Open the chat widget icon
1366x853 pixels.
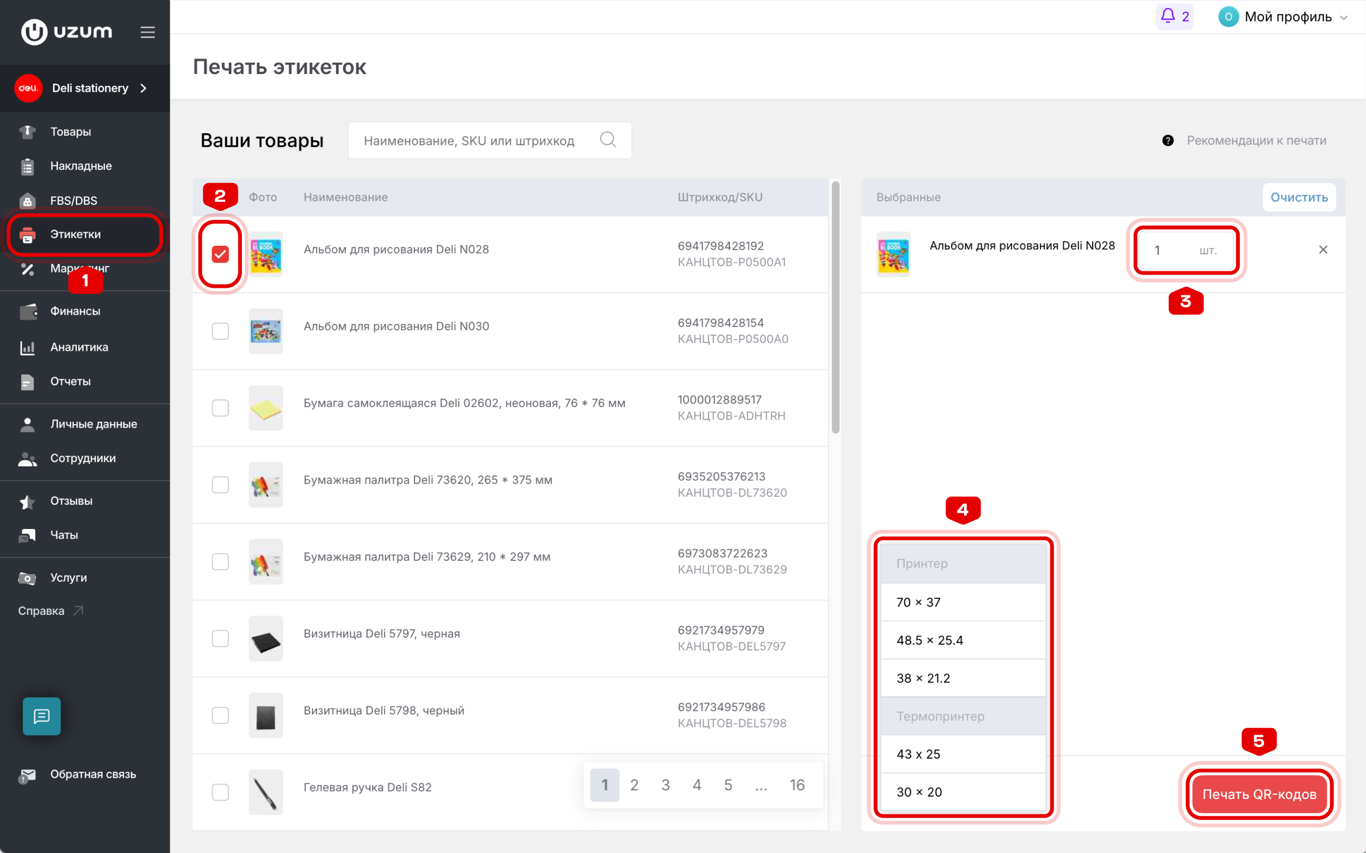42,716
